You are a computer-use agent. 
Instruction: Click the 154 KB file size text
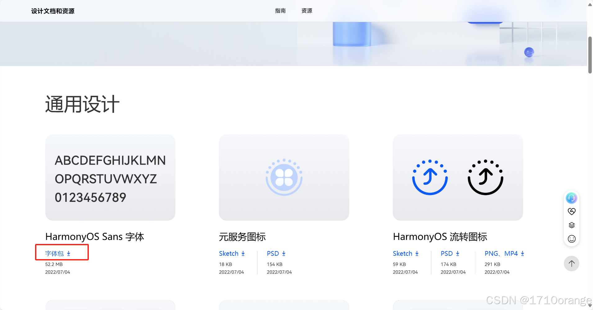(x=274, y=264)
